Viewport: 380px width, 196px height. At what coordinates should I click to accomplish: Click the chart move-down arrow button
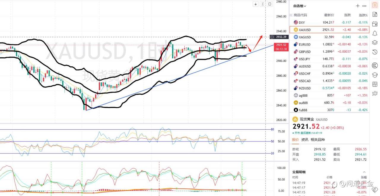[x=256, y=4]
